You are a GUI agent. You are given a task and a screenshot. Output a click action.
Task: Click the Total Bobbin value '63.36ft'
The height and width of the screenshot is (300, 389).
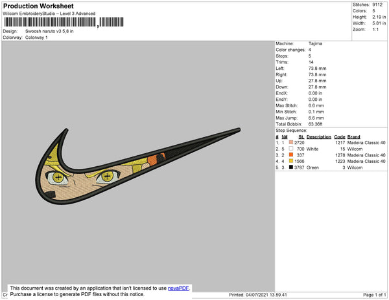point(315,124)
